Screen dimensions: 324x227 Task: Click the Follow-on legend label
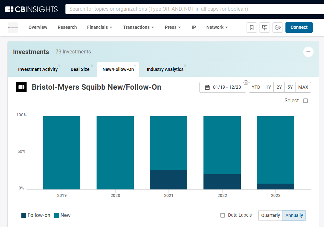click(39, 215)
